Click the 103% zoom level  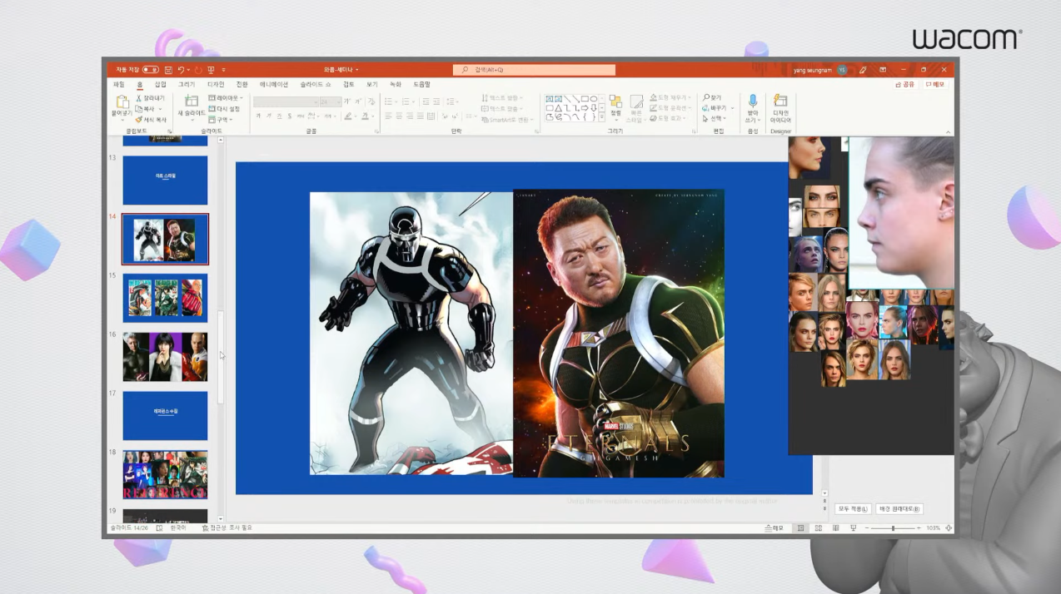[x=933, y=528]
